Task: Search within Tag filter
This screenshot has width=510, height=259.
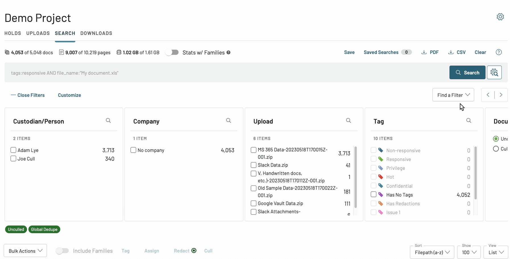Action: click(x=469, y=121)
